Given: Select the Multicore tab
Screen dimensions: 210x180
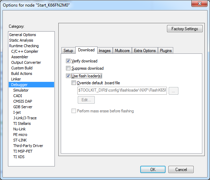Looking at the screenshot, I should coord(122,51).
